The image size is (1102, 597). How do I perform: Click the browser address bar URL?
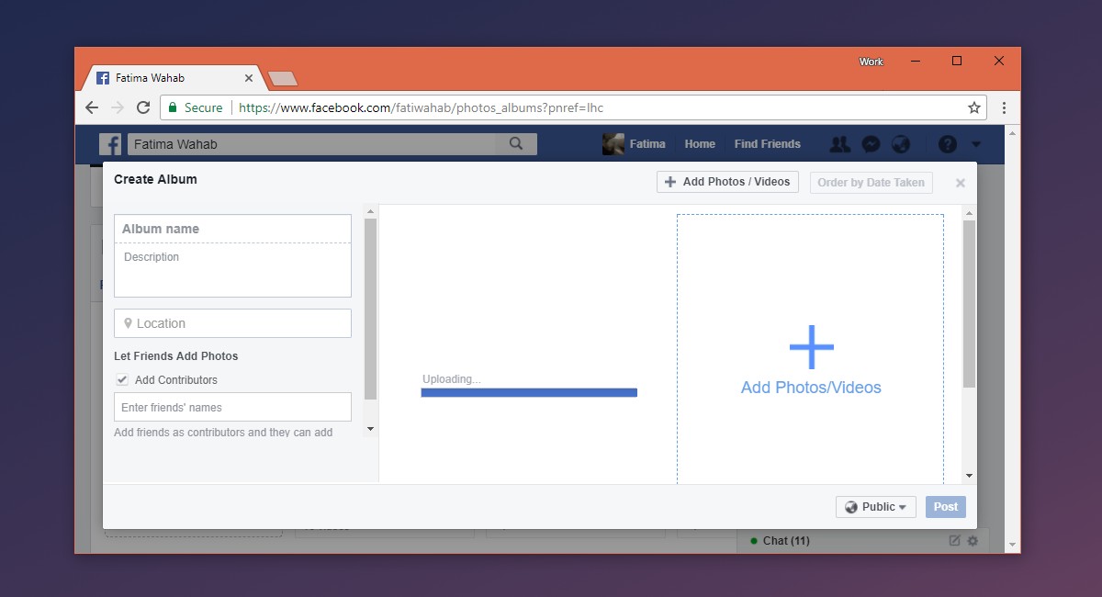click(421, 107)
